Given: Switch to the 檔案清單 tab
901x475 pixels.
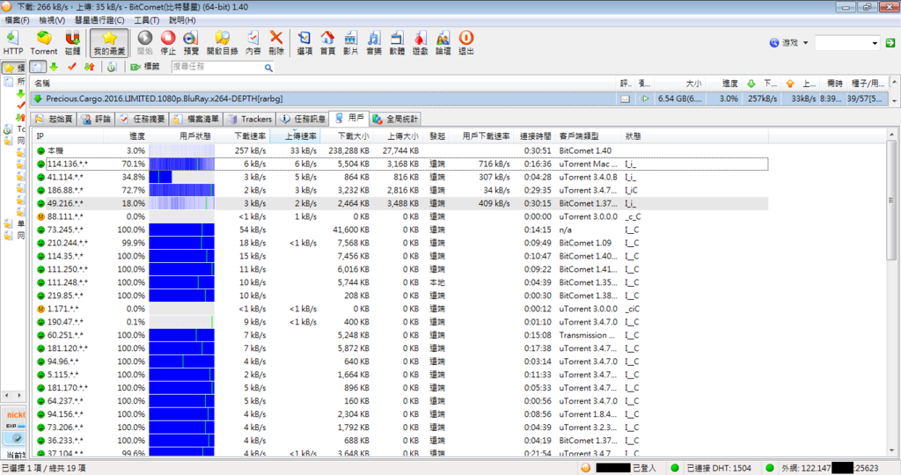Looking at the screenshot, I should click(x=196, y=119).
